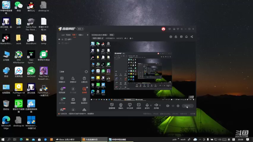Click the start streaming pill button
This screenshot has height=142, width=253.
[x=188, y=106]
